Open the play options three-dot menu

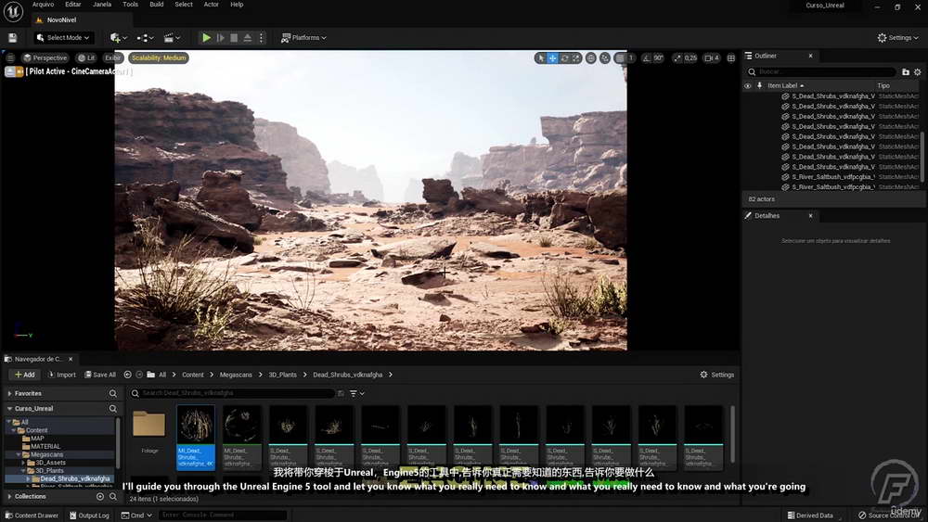(261, 38)
